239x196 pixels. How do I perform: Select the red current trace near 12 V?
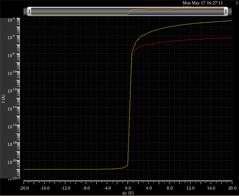(x=190, y=39)
